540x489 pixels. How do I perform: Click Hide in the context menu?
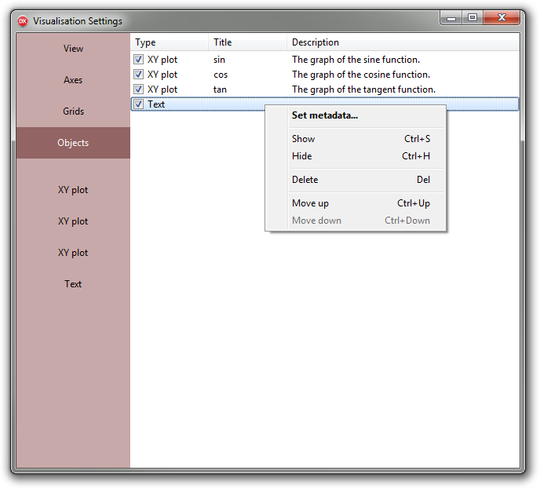[x=302, y=156]
